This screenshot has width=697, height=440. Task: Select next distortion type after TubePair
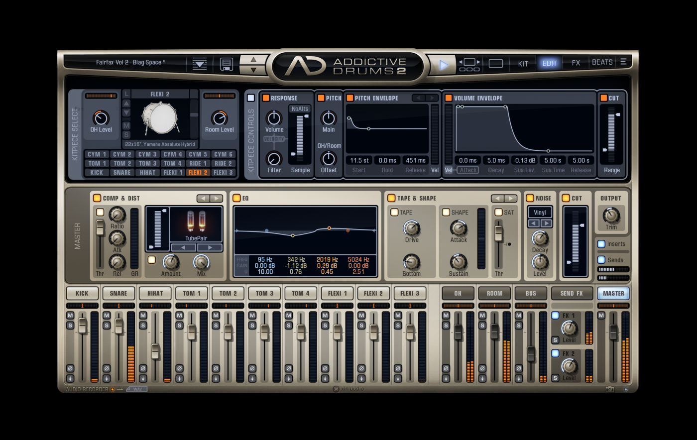coord(209,247)
